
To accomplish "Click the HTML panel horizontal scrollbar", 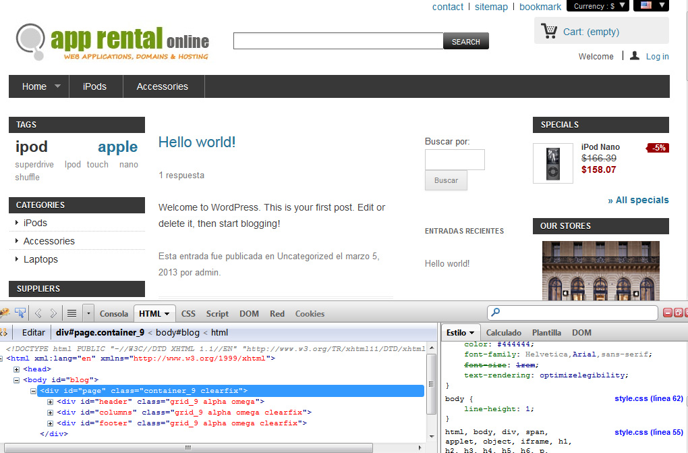I will [188, 448].
